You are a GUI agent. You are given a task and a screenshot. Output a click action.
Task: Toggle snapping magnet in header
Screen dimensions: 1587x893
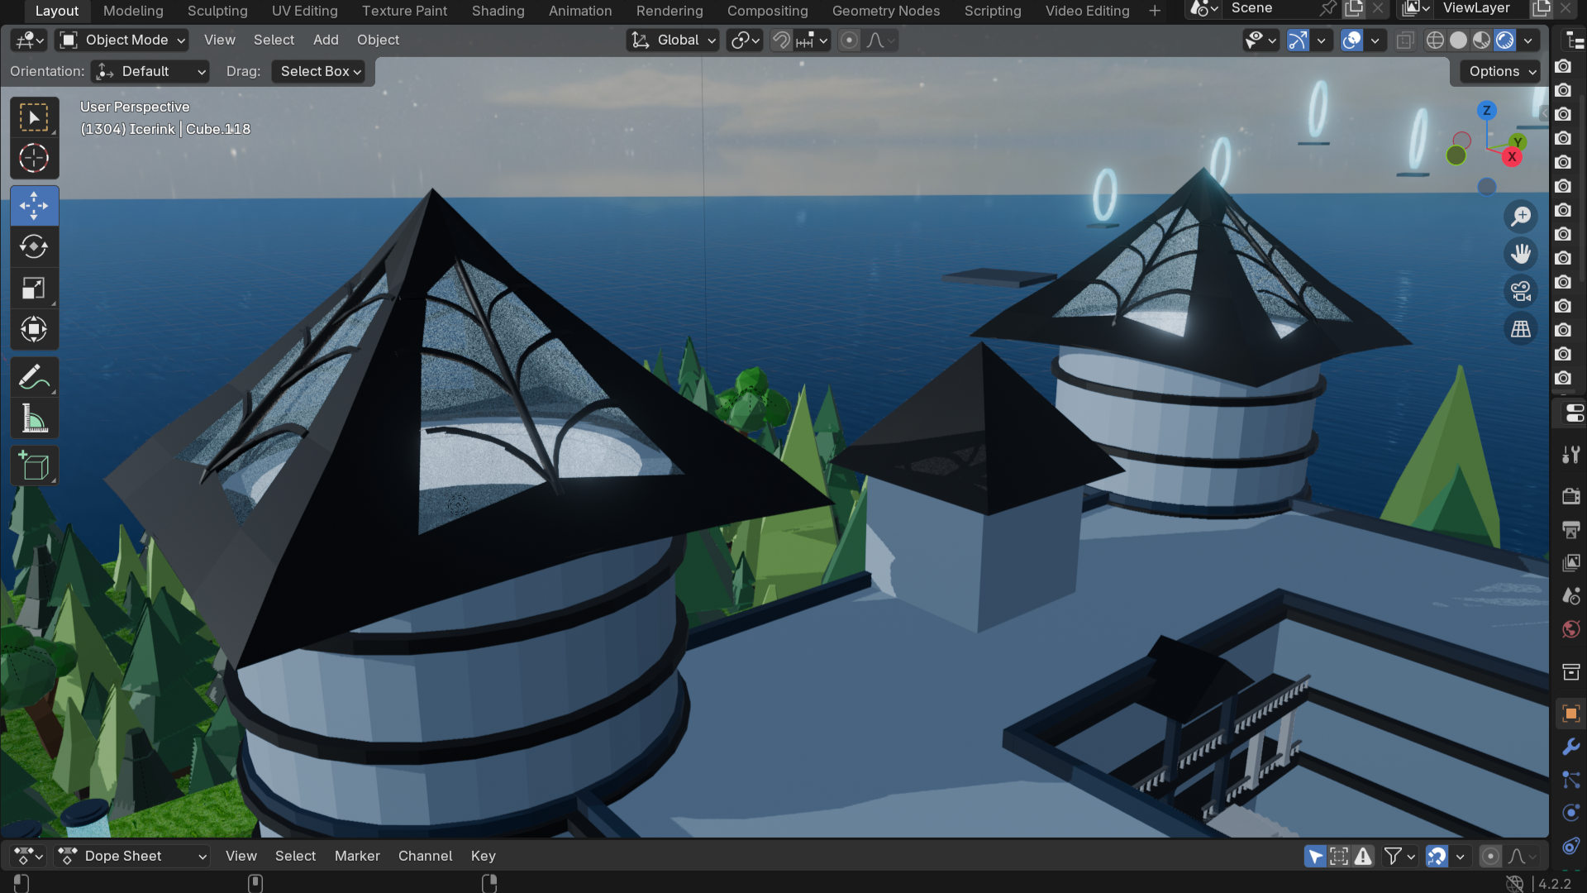click(781, 40)
